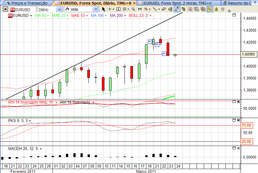Toggle the magnet snap icon
Image resolution: width=258 pixels, height=173 pixels.
coord(223,9)
